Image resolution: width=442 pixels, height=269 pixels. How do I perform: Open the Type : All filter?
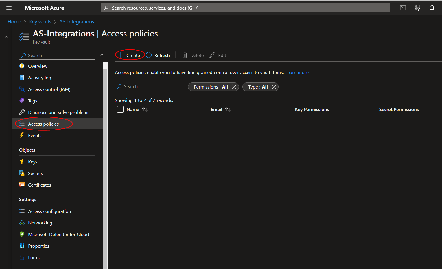[x=258, y=87]
